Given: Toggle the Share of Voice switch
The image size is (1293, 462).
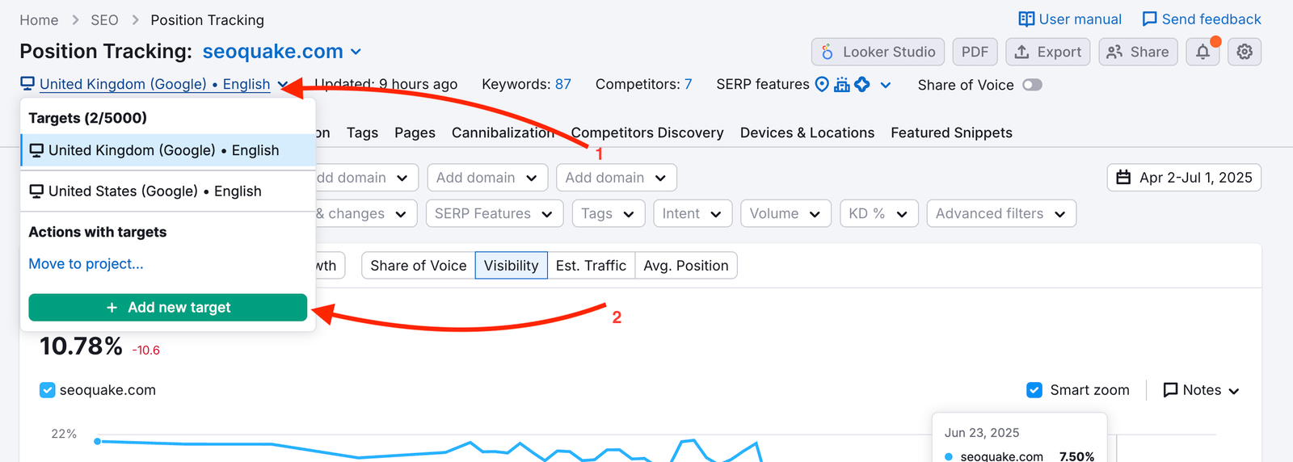Looking at the screenshot, I should [1032, 85].
